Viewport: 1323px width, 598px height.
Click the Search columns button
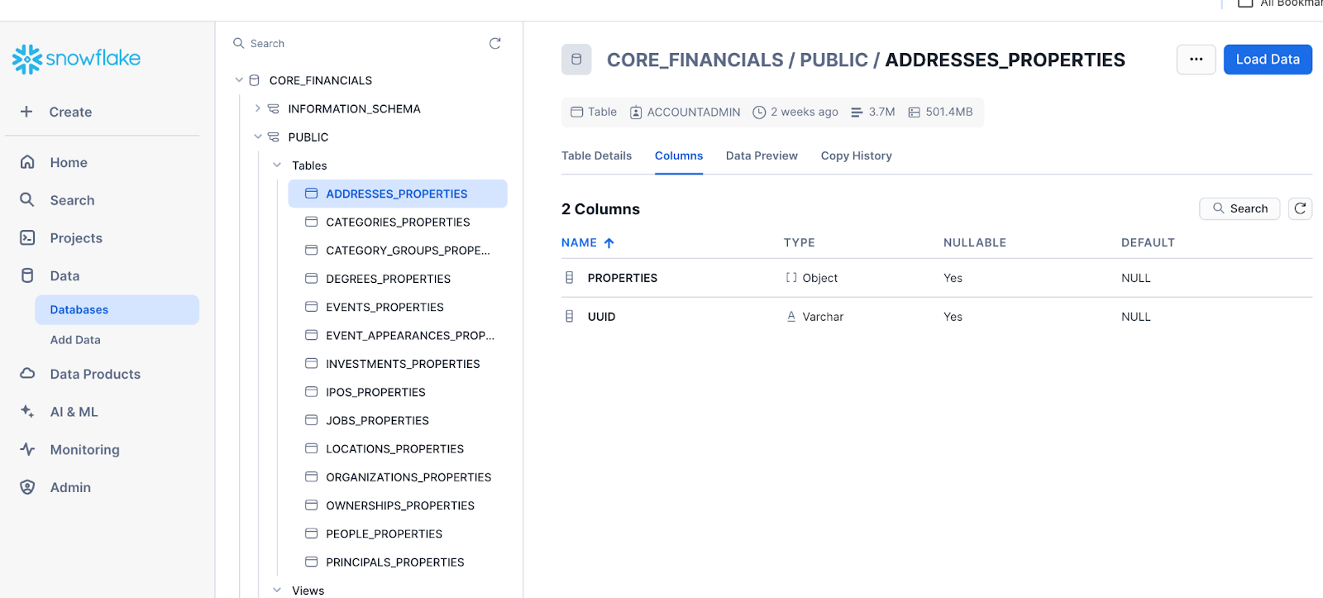(x=1239, y=208)
